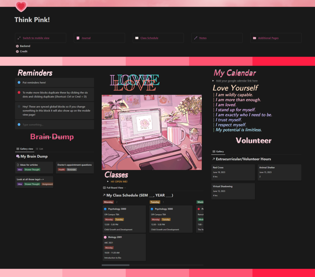Open Look at all those tags card

point(34,182)
